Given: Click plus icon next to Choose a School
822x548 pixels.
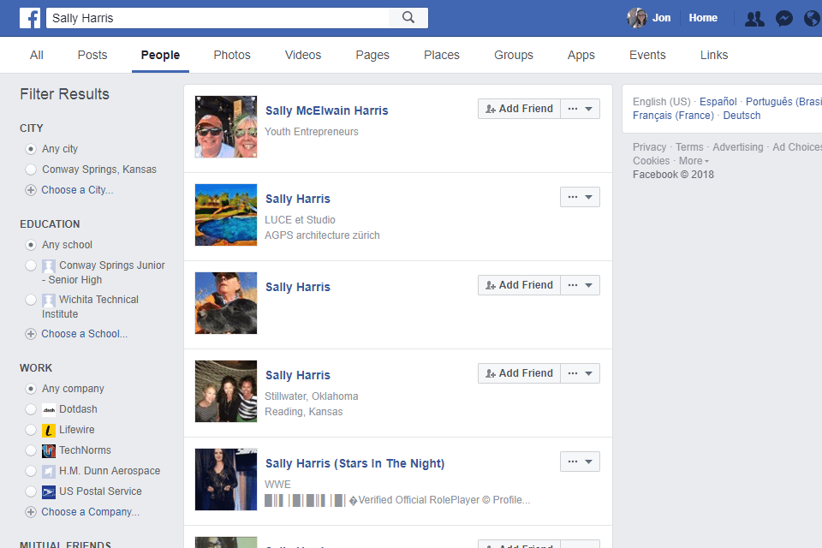Looking at the screenshot, I should (x=31, y=334).
